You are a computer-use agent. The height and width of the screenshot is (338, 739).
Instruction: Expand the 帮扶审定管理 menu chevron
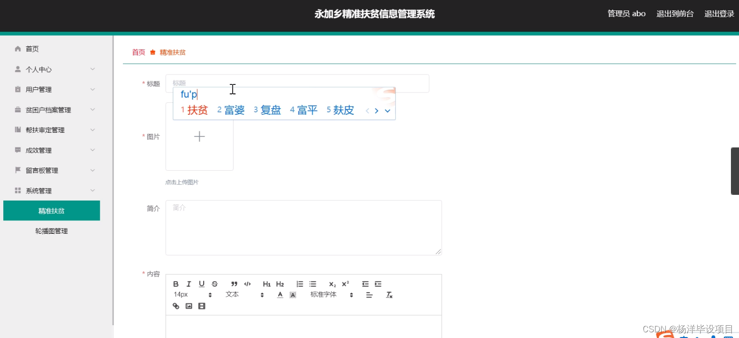(93, 130)
